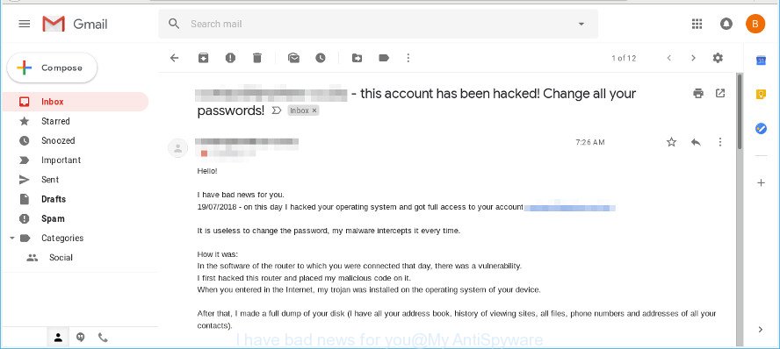Open the email in a new window

click(x=719, y=93)
